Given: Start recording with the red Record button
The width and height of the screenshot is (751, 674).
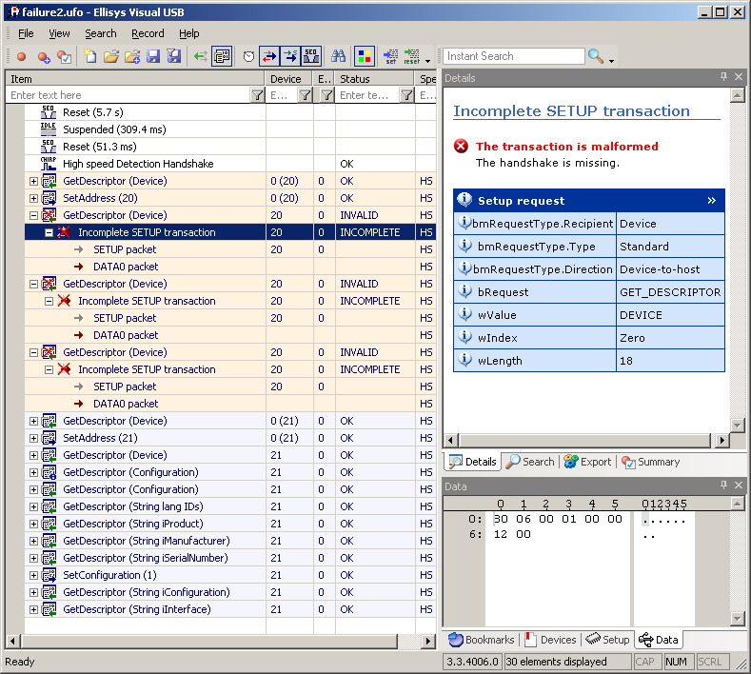Looking at the screenshot, I should pos(22,56).
